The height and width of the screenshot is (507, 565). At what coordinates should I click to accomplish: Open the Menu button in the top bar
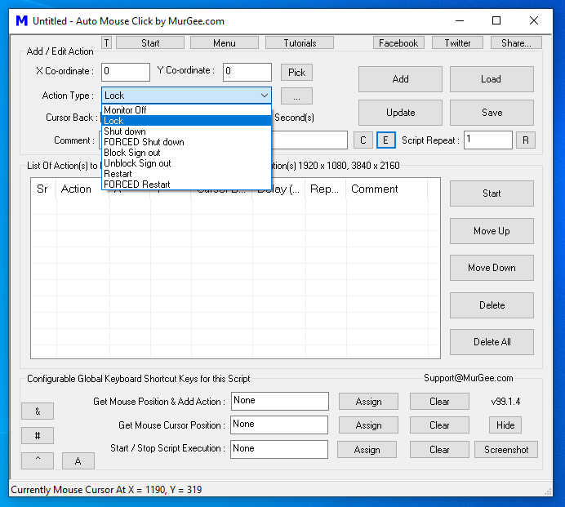point(224,43)
